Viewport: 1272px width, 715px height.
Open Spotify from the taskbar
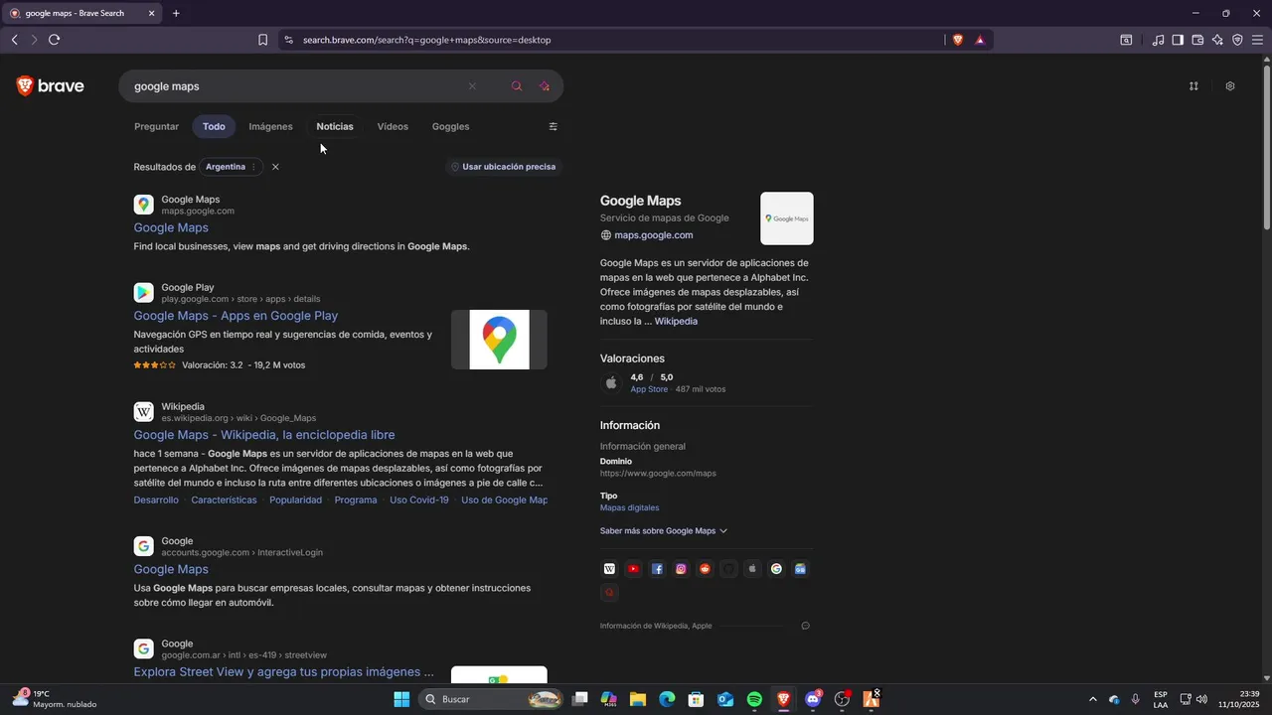pyautogui.click(x=754, y=699)
